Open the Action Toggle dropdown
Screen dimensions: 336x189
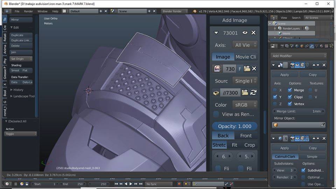tap(20, 134)
